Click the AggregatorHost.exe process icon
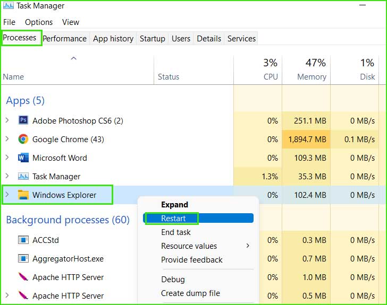The image size is (387, 305). (x=23, y=258)
